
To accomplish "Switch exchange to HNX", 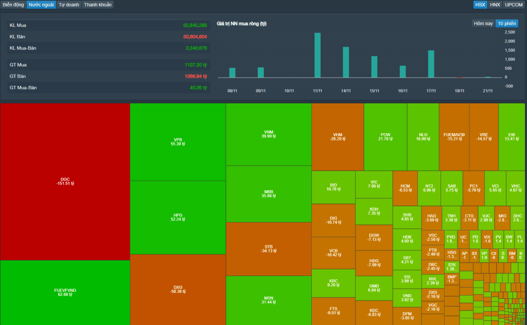I will pos(495,5).
